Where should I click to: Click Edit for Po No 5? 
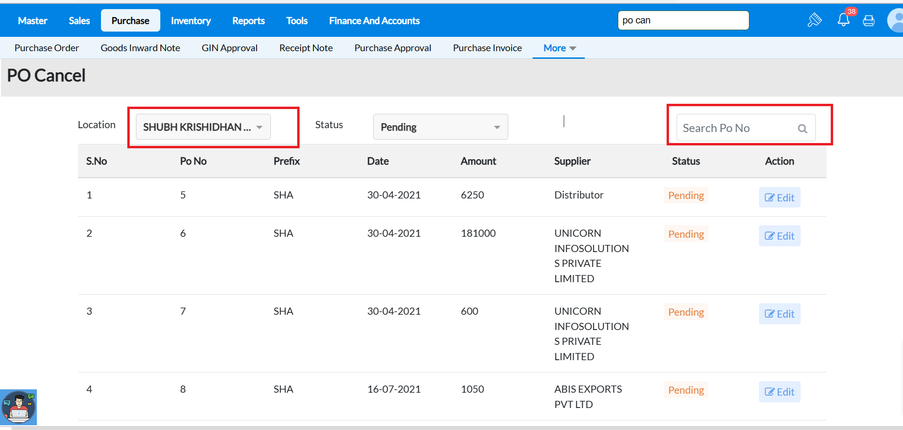tap(779, 198)
